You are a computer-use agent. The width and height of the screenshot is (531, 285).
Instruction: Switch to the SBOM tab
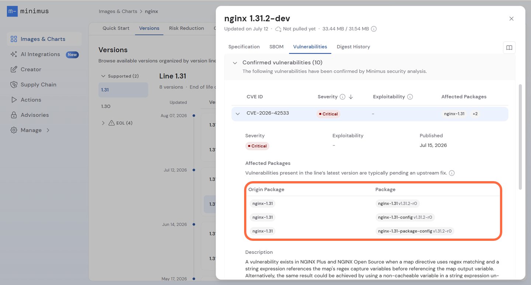tap(277, 47)
